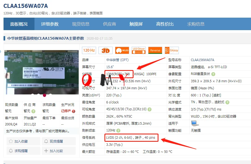Click the star icon on 加入收藏
Image resolution: width=251 pixels, height=164 pixels.
11,141
